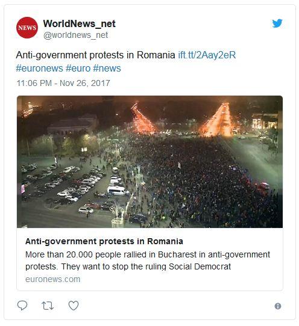The width and height of the screenshot is (299, 326).
Task: Click the tweet body text before the link
Action: click(95, 55)
